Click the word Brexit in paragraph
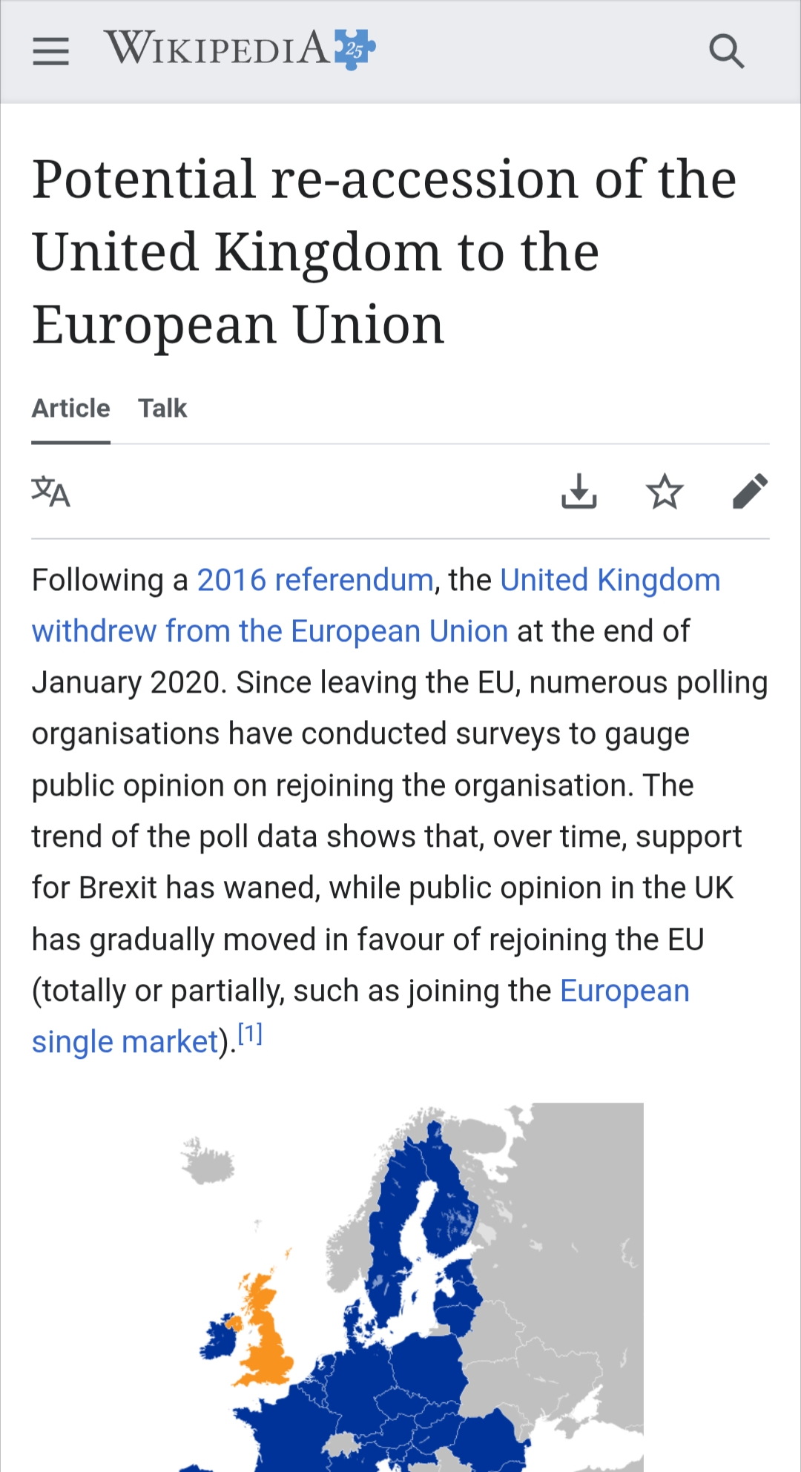The width and height of the screenshot is (801, 1472). (x=118, y=888)
